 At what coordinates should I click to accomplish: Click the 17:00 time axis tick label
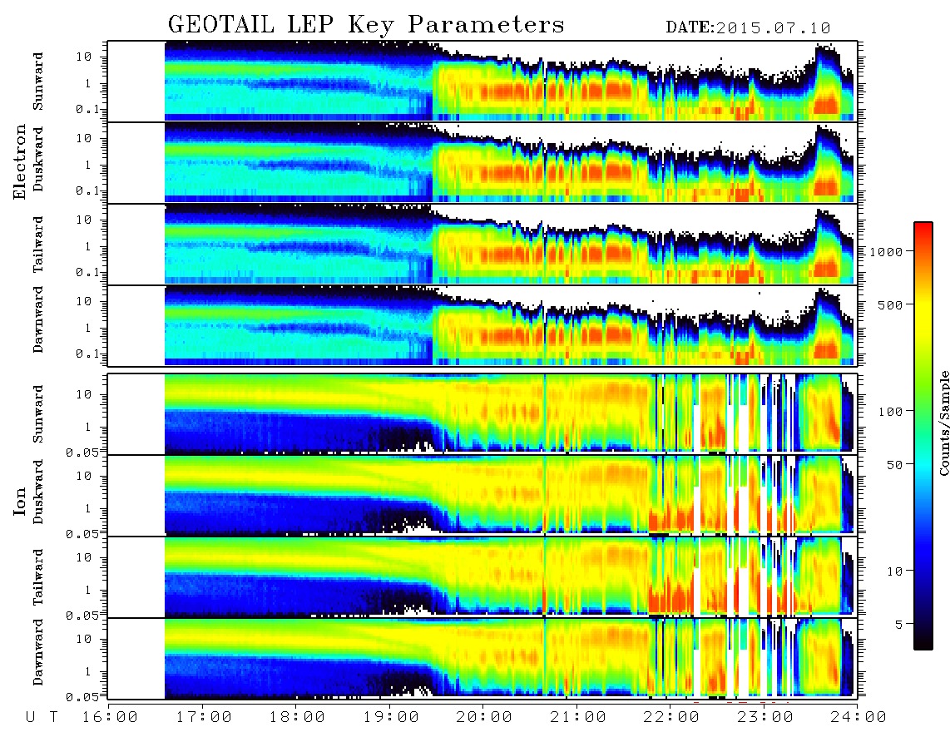tap(204, 718)
